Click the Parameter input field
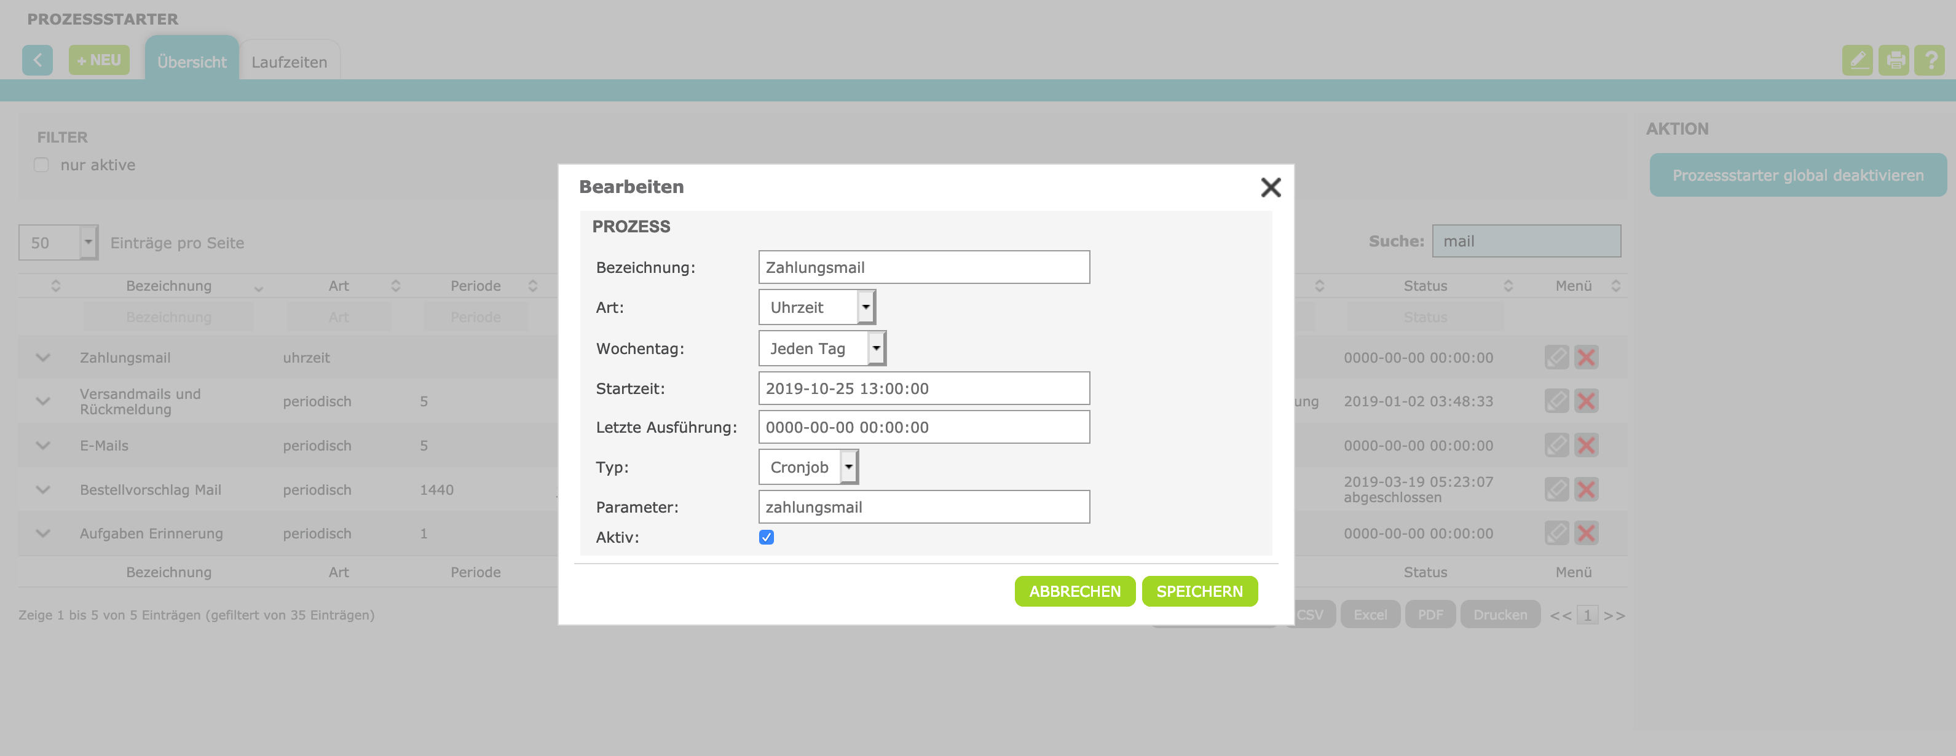Screen dimensions: 1956x756 click(924, 506)
